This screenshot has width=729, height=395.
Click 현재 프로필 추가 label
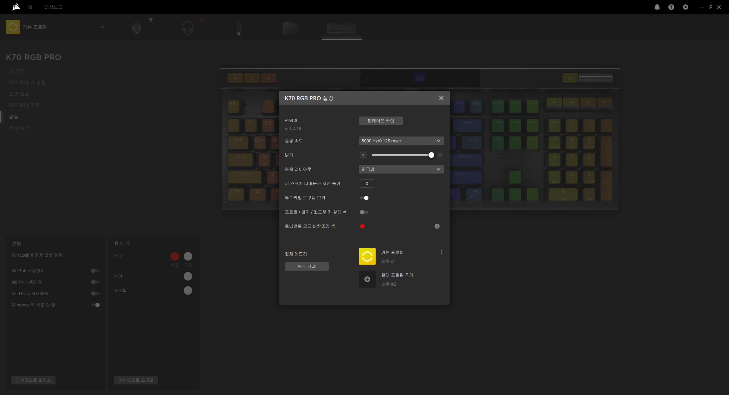(x=397, y=275)
